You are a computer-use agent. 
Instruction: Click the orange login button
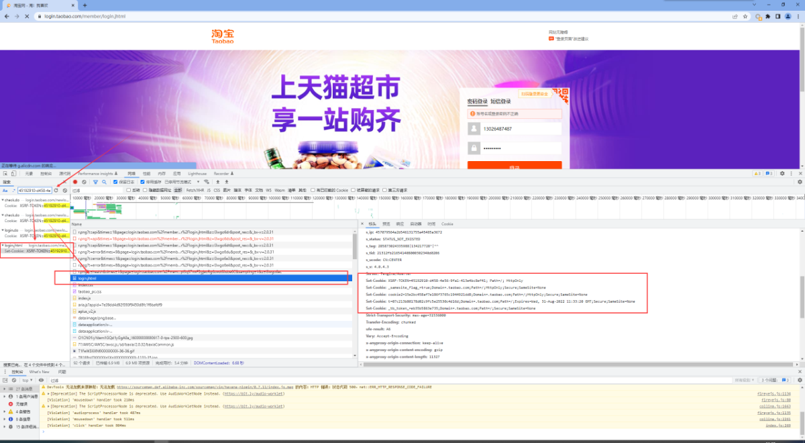click(515, 166)
